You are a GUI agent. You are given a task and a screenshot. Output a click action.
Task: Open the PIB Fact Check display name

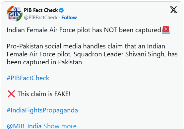pyautogui.click(x=41, y=10)
